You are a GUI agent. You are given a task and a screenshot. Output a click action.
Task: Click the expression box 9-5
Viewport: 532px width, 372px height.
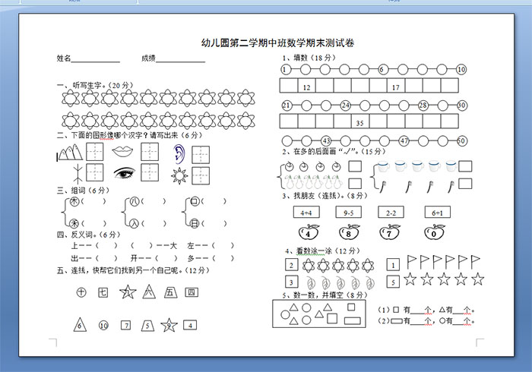coord(348,213)
